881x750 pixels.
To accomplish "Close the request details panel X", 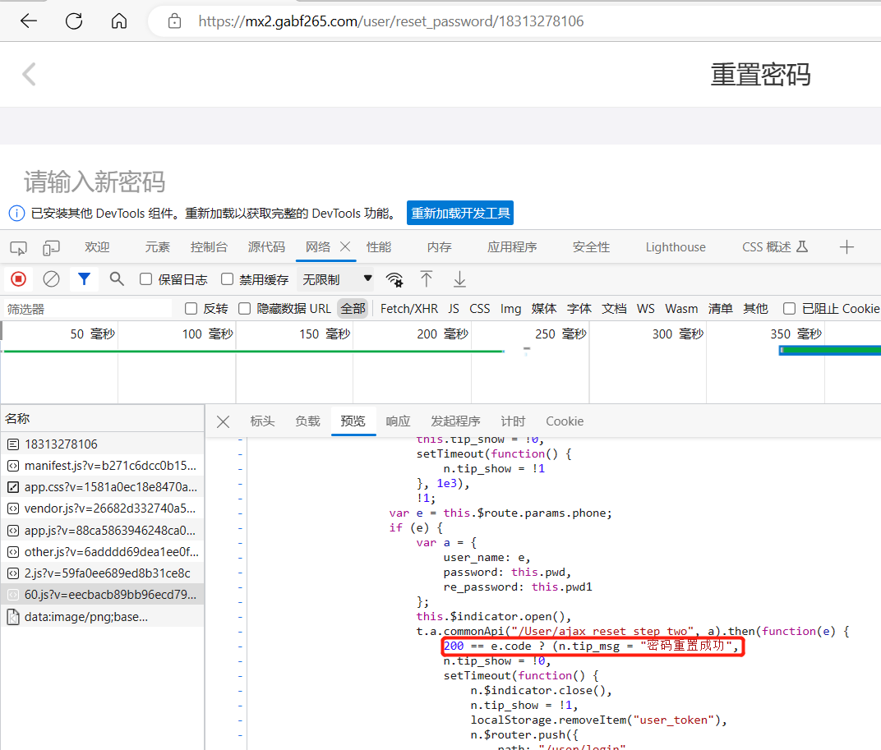I will [x=223, y=422].
